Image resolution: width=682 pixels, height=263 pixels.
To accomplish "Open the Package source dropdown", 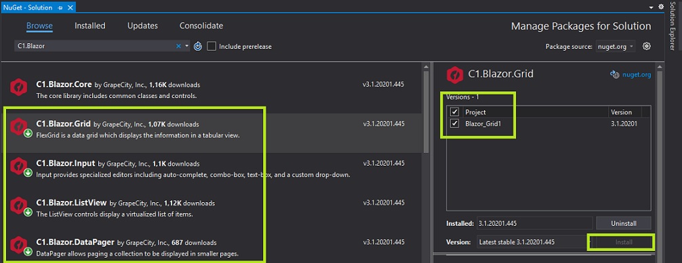I will point(616,47).
